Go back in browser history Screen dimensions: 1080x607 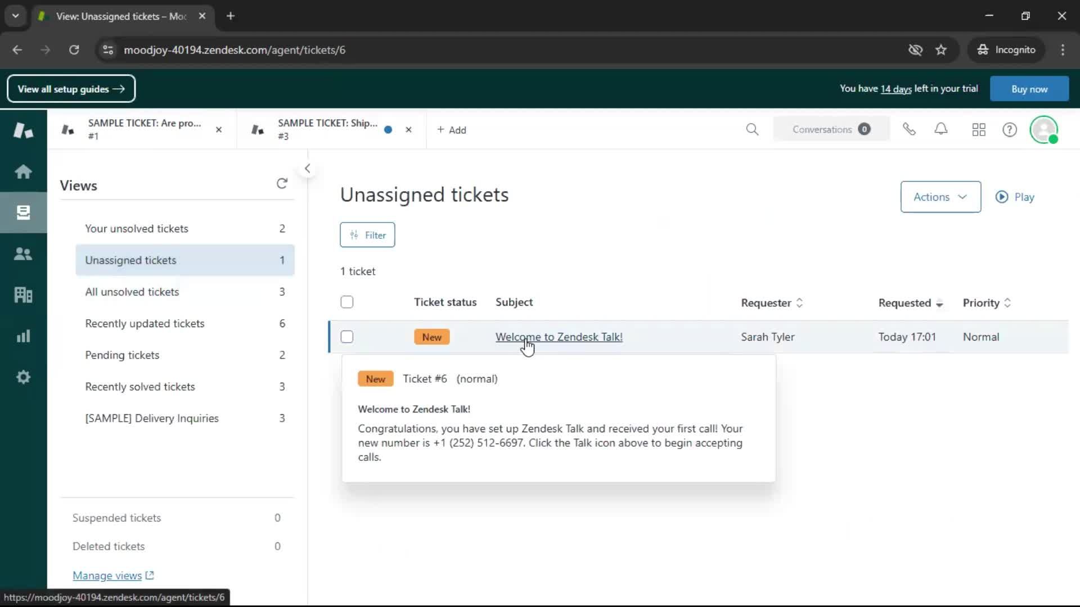coord(17,50)
